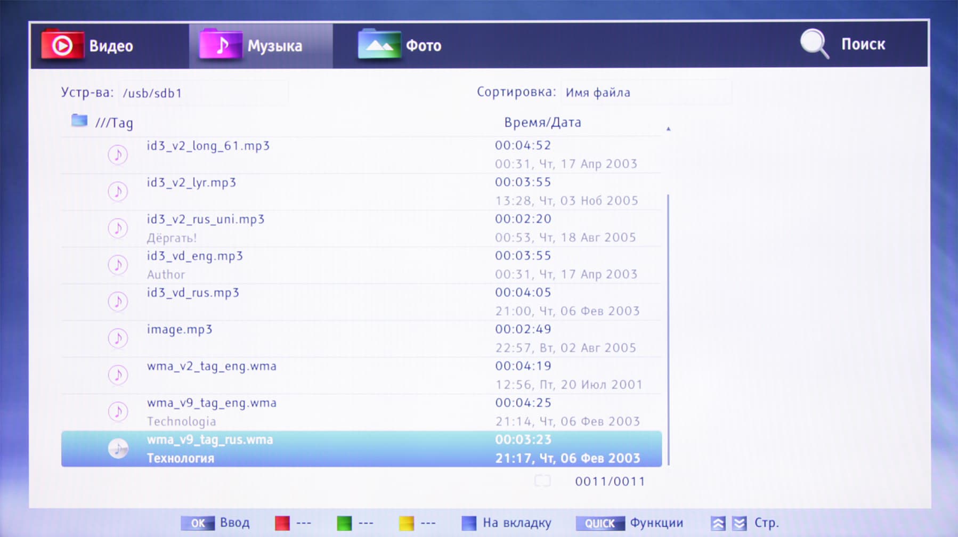Image resolution: width=958 pixels, height=537 pixels.
Task: Click music note icon for wma_v2_tag_eng.wma
Action: [118, 375]
